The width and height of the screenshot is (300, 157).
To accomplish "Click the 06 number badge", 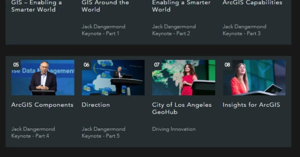I will click(x=86, y=65).
